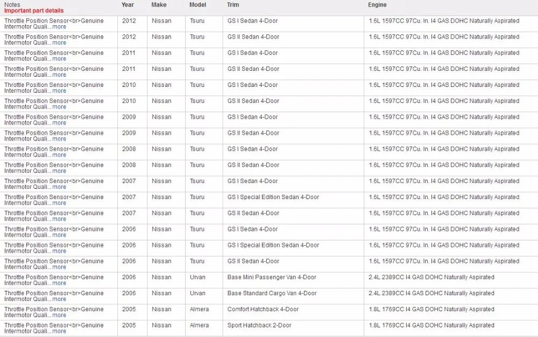Click 1.6L engine cell in 2012 GS I Sedan row

(x=444, y=21)
